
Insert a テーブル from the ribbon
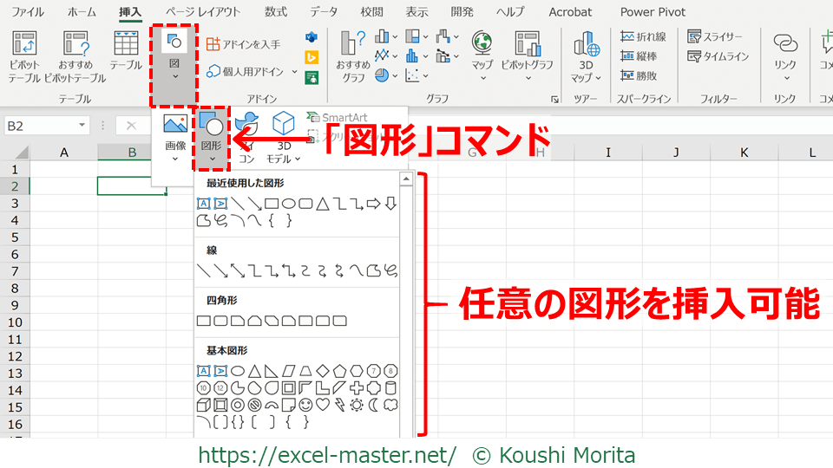coord(126,52)
